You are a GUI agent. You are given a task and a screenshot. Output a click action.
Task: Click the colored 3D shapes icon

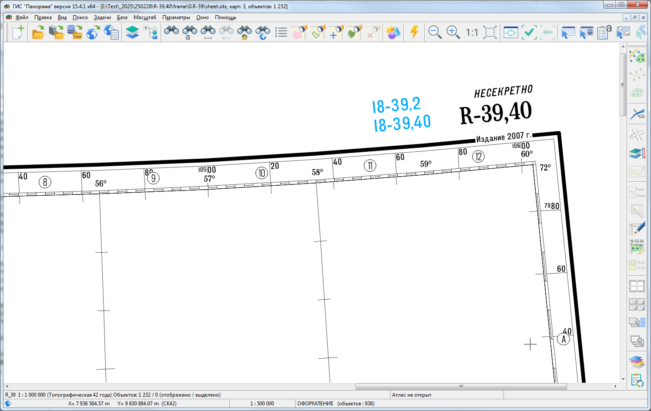point(393,32)
